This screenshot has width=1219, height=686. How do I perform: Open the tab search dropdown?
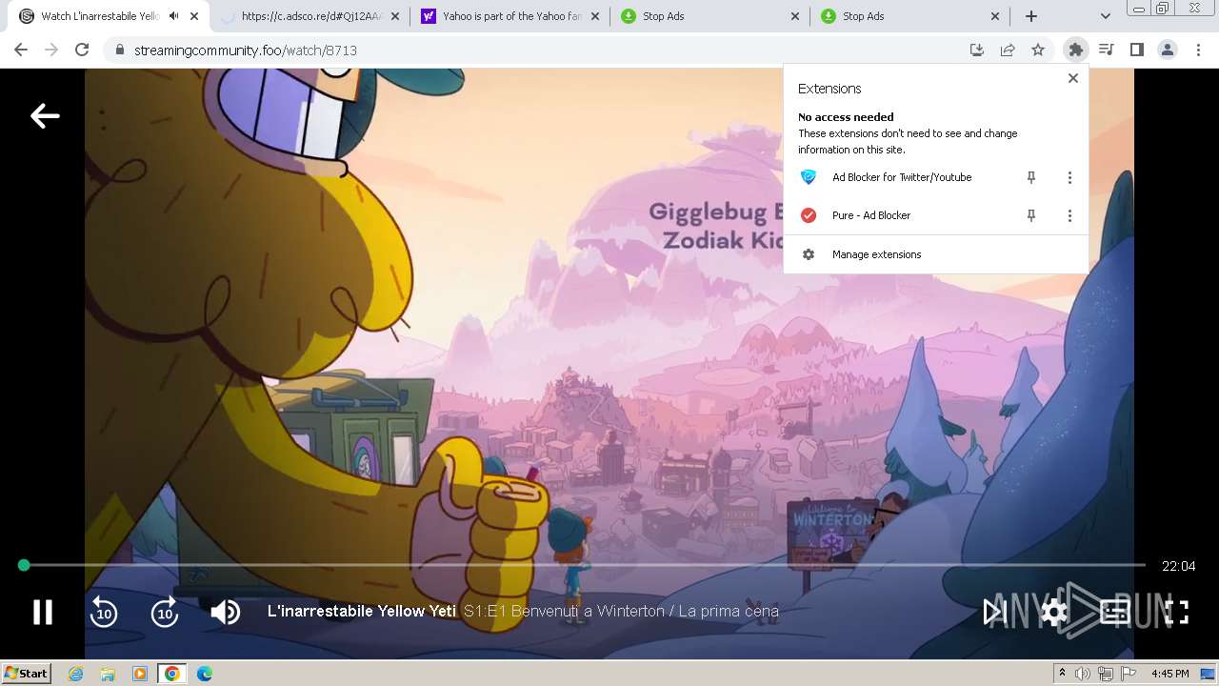[1105, 16]
